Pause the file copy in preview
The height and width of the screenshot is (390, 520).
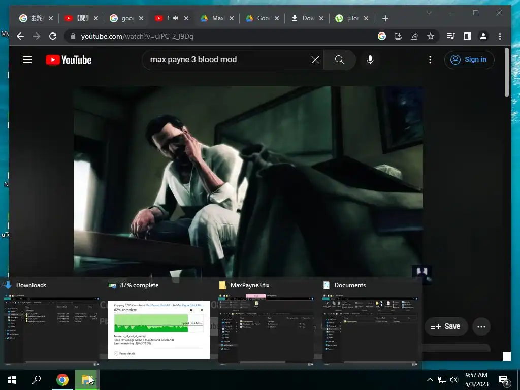point(191,310)
